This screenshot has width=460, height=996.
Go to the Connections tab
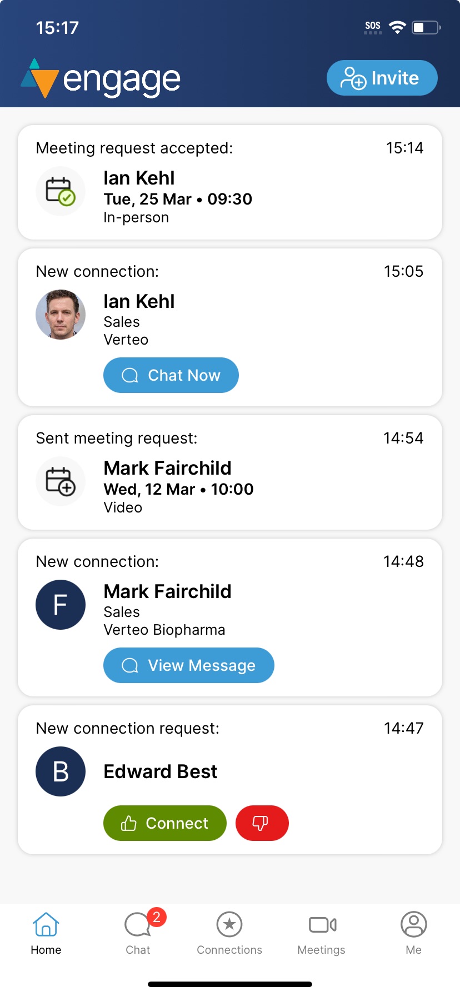[229, 933]
